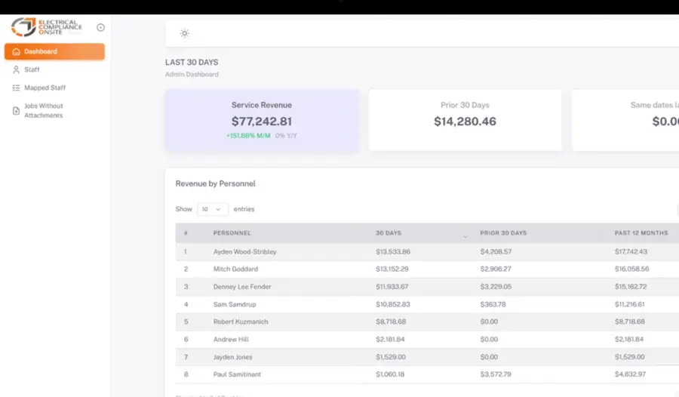Click the Jobs Without Attachments file icon
679x397 pixels.
click(16, 111)
